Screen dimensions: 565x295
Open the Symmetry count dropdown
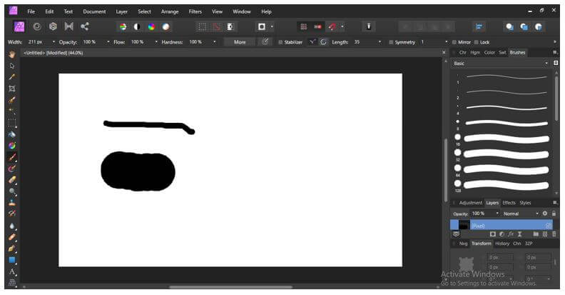(x=446, y=42)
